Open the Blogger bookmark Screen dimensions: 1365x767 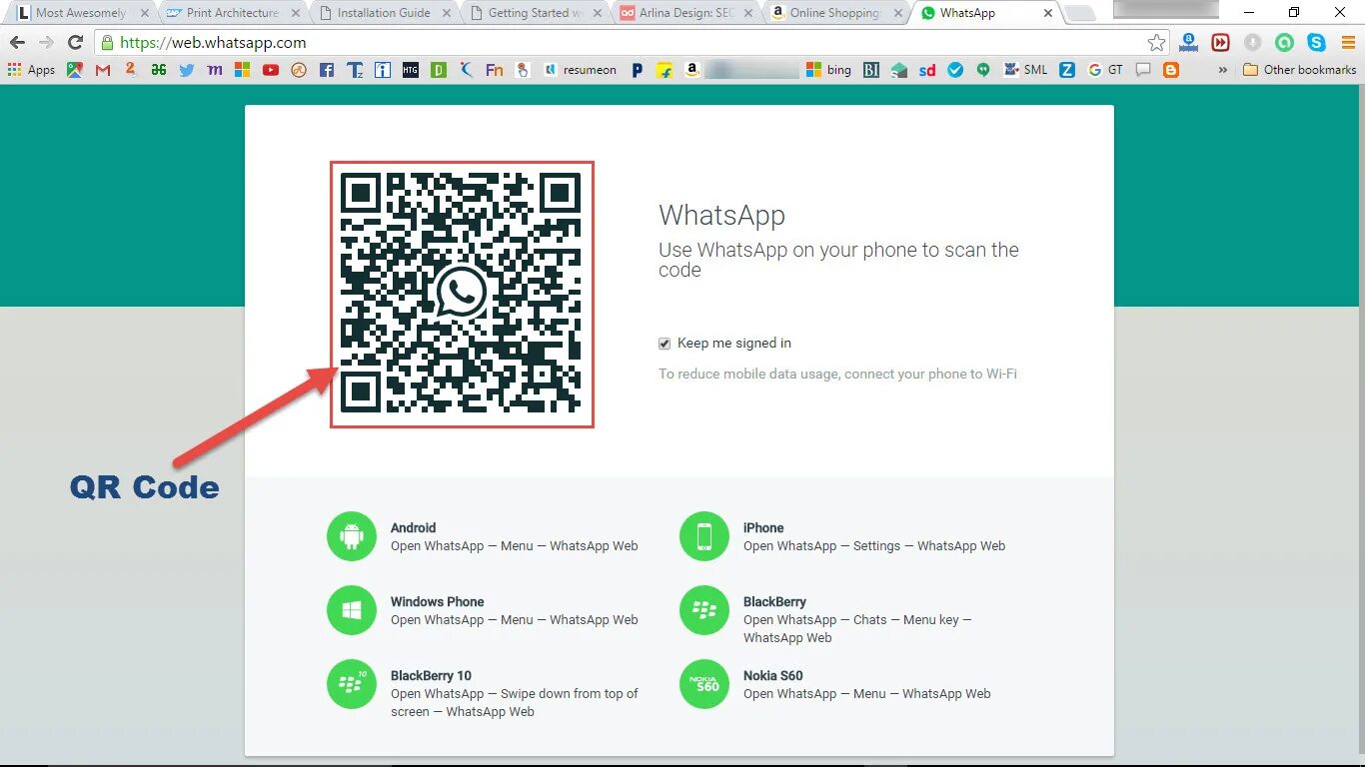point(1171,70)
